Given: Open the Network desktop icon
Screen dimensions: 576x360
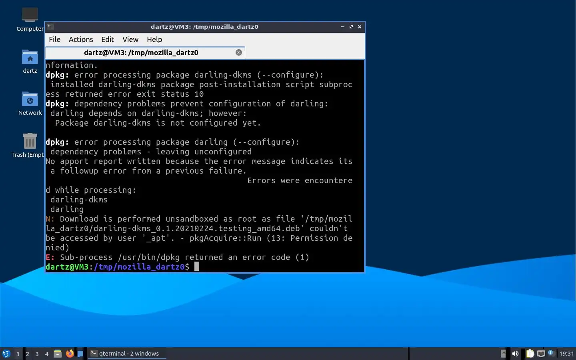Looking at the screenshot, I should (x=30, y=103).
